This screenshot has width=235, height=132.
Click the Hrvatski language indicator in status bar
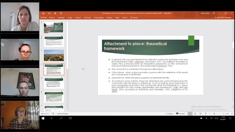[x=63, y=113]
